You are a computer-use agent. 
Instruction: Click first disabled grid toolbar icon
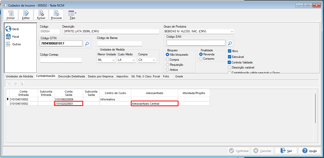(9, 83)
